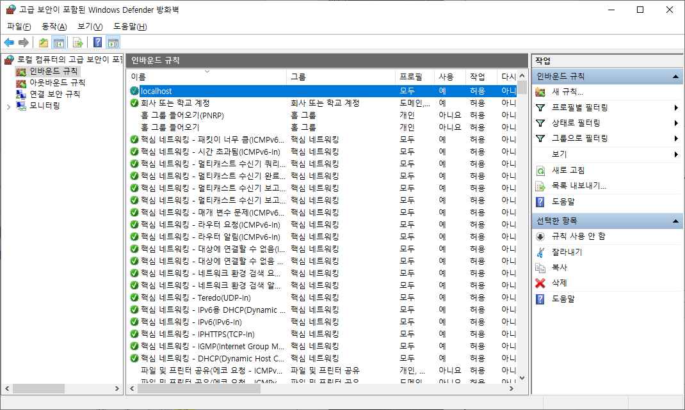Click the 연결 보안 규칙 tree icon
Image resolution: width=685 pixels, height=410 pixels.
coord(21,94)
